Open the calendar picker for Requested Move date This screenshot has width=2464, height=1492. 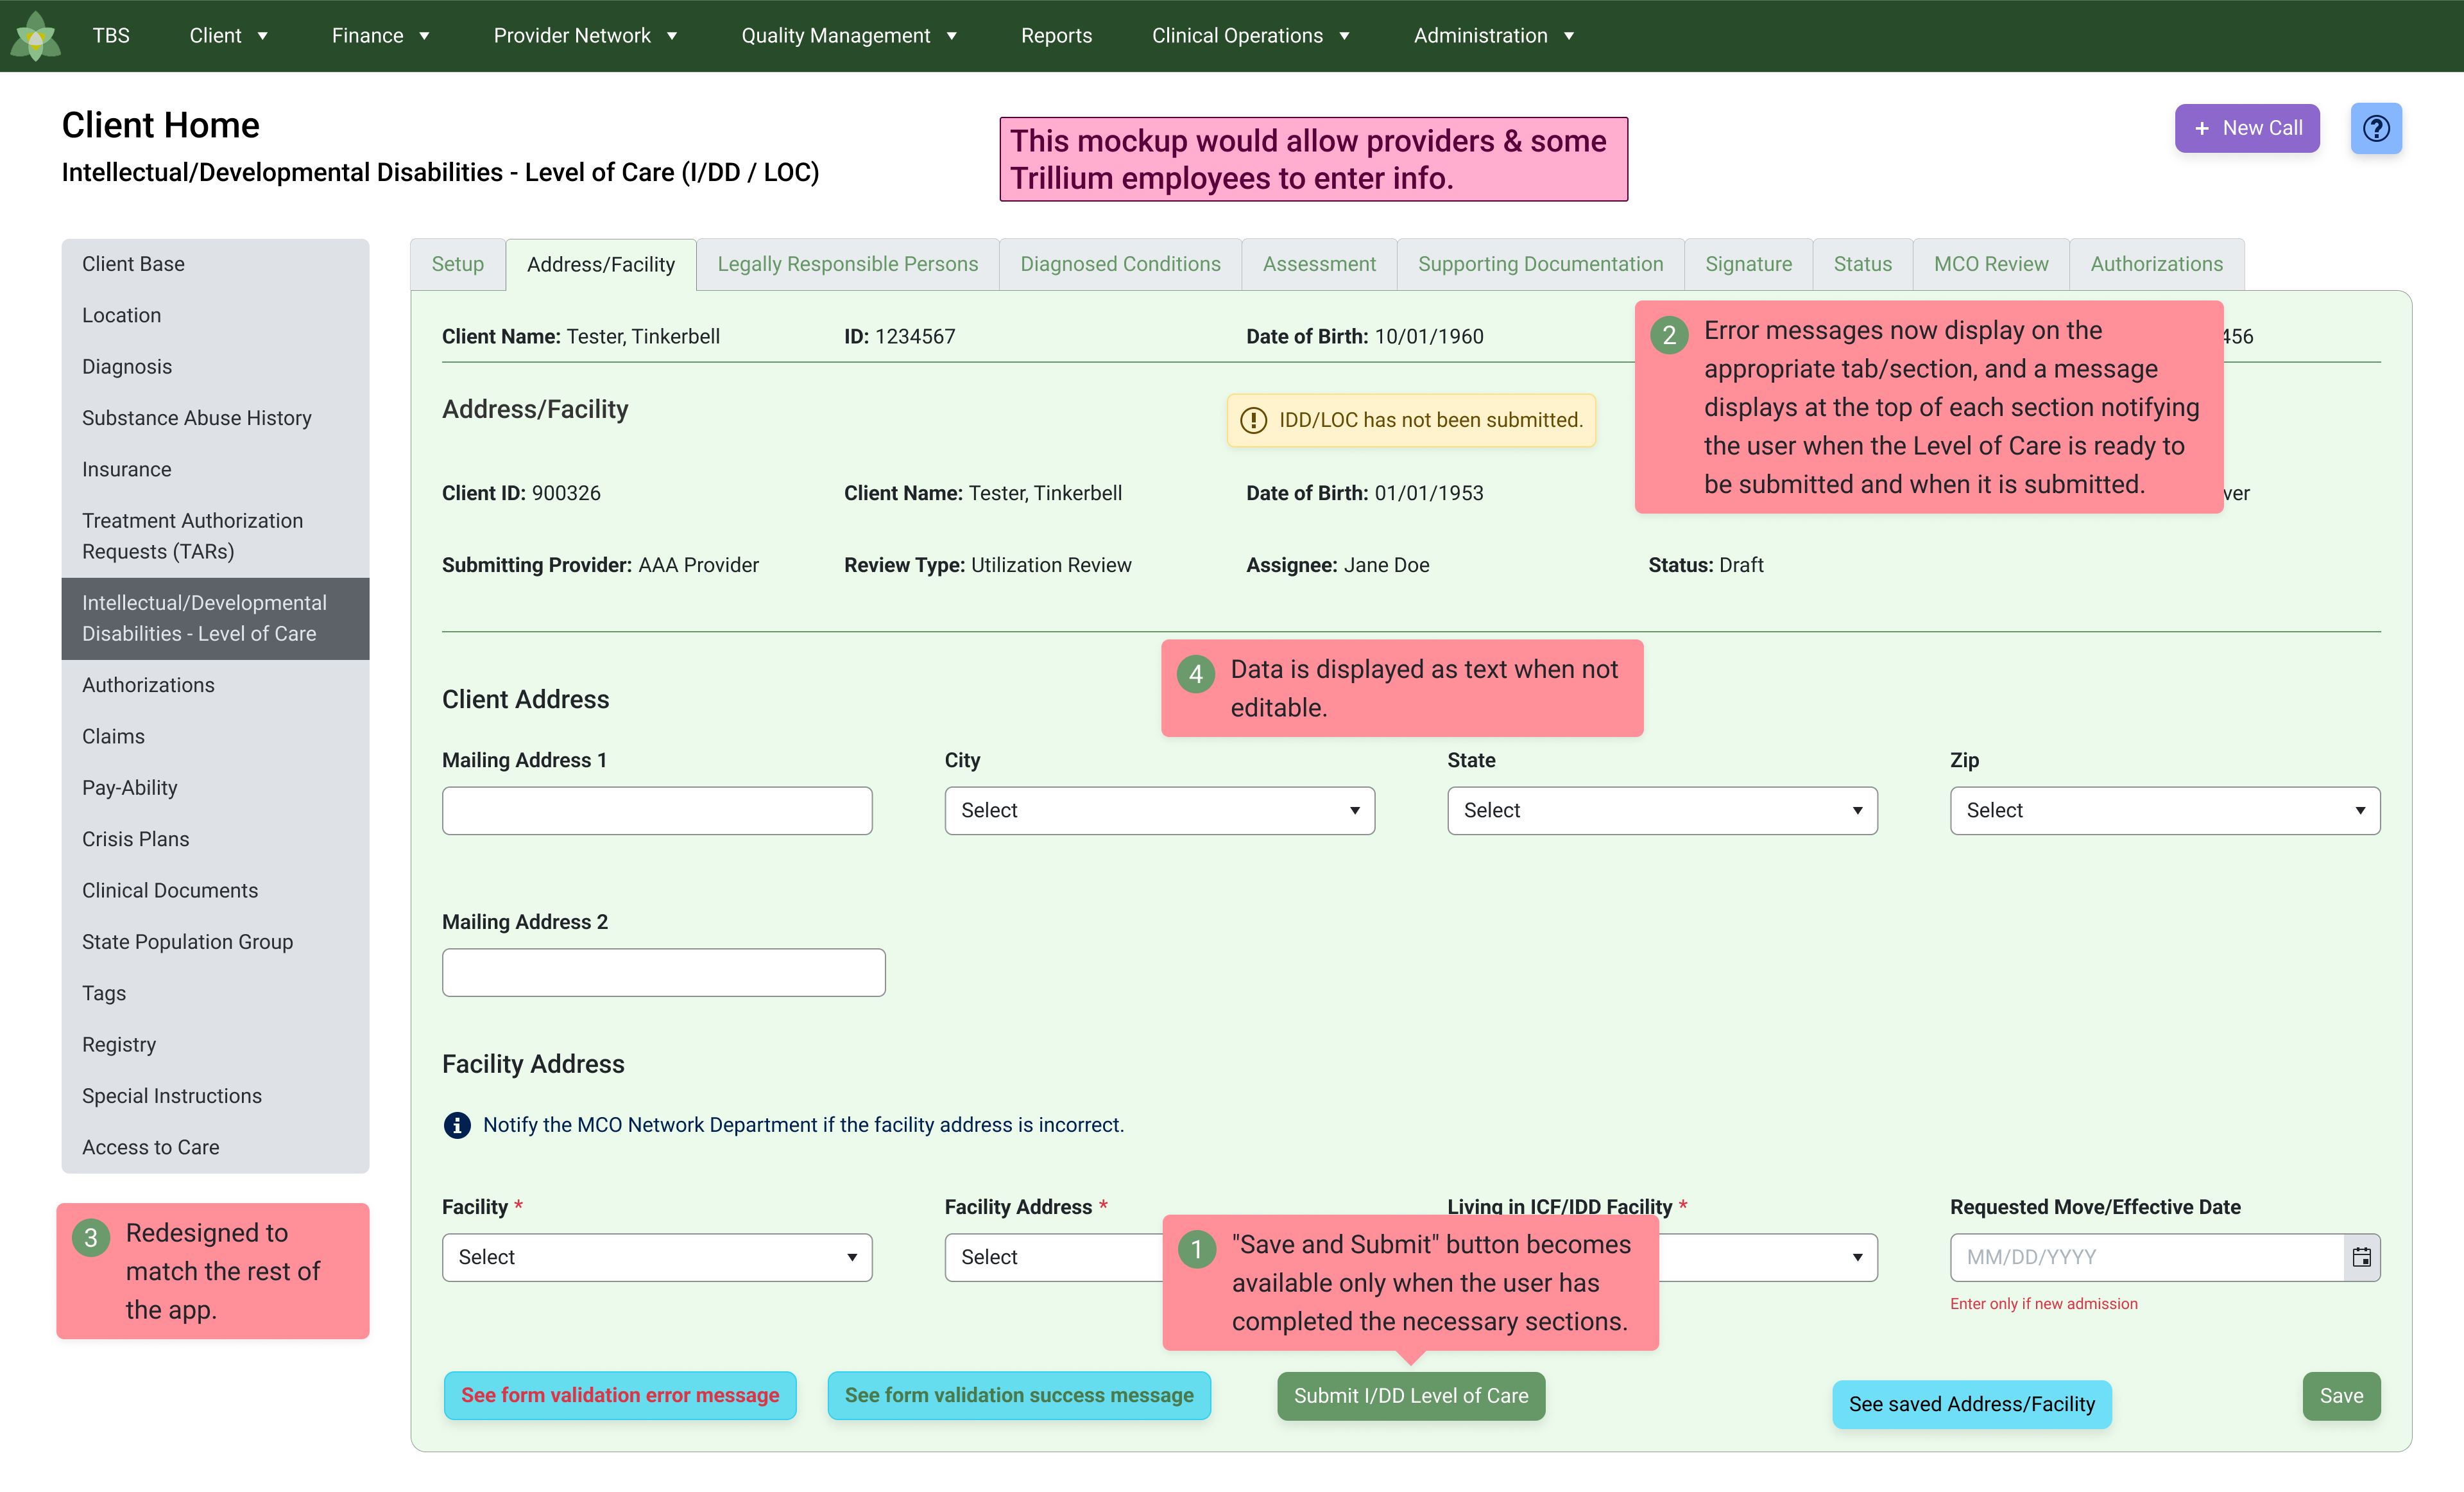[x=2361, y=1258]
